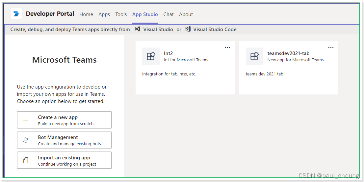Click the Developer Portal logo icon
The width and height of the screenshot is (364, 182).
pyautogui.click(x=16, y=14)
